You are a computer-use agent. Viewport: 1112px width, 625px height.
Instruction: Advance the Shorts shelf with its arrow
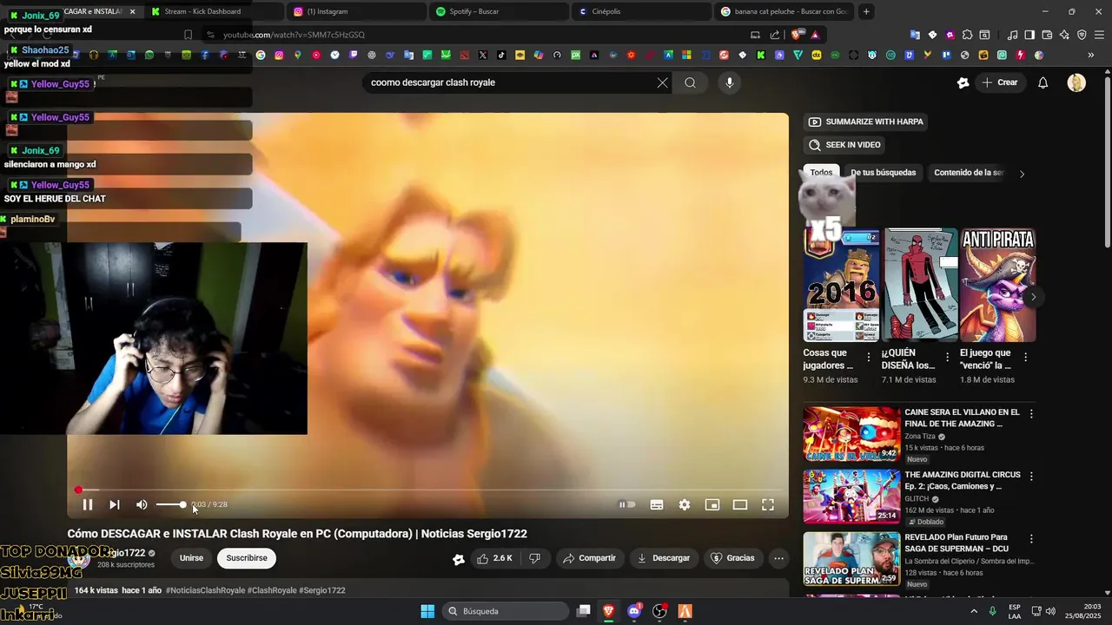click(1033, 297)
